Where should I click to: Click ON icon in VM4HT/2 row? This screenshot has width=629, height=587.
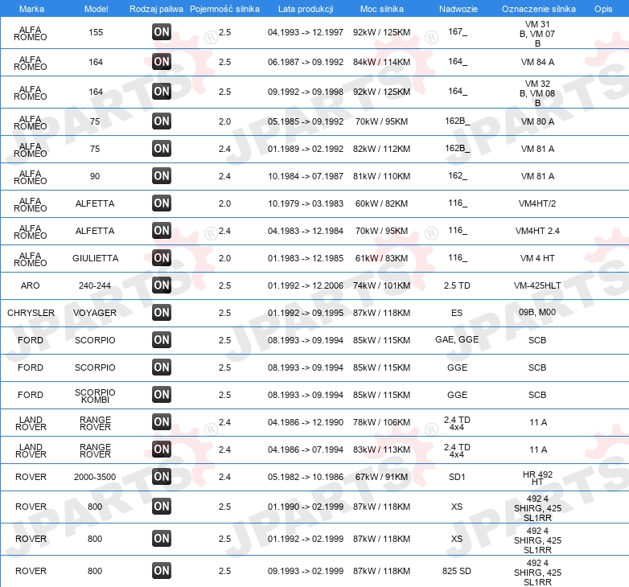162,203
